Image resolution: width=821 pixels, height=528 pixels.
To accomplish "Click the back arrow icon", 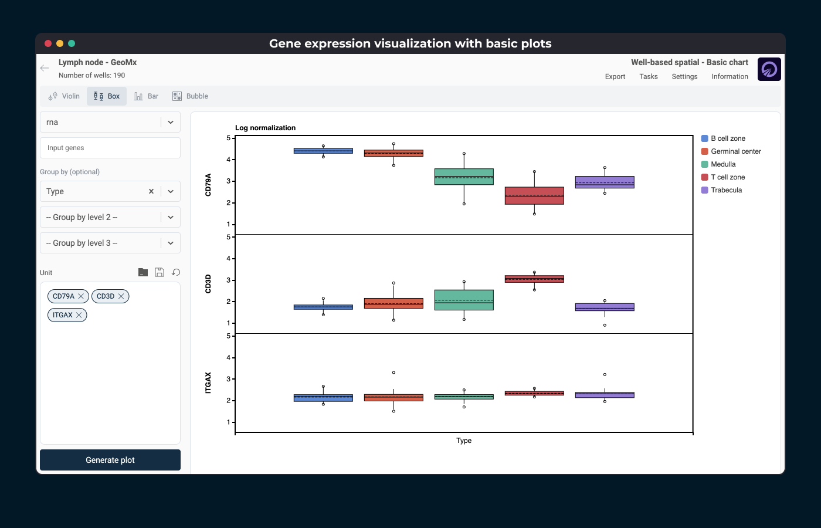I will pos(45,68).
